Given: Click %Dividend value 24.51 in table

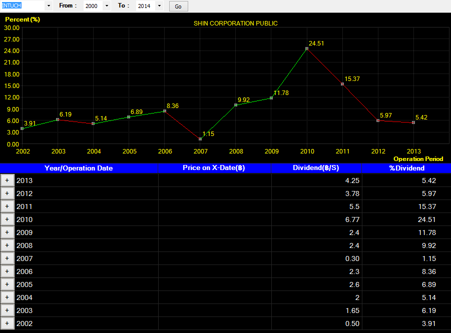Looking at the screenshot, I should tap(427, 219).
